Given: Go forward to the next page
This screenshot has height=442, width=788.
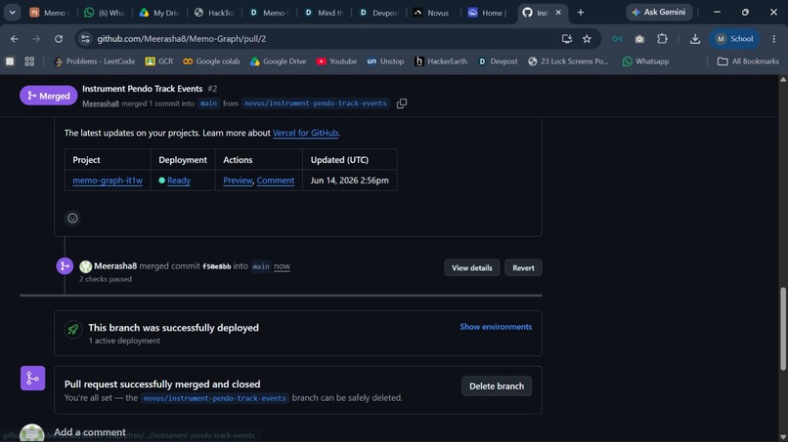Looking at the screenshot, I should click(36, 39).
